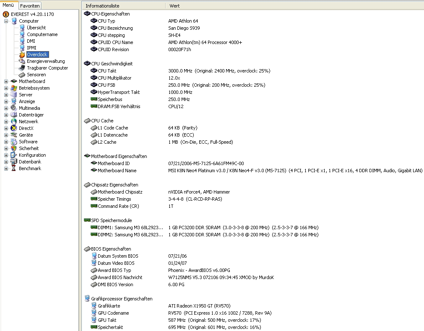Image resolution: width=424 pixels, height=331 pixels.
Task: Expand the Motherboard tree node
Action: 6,81
